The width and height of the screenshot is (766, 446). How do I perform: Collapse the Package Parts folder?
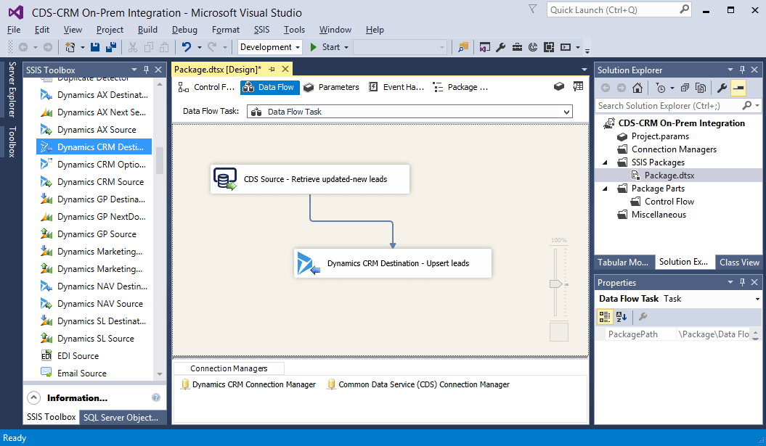[606, 189]
